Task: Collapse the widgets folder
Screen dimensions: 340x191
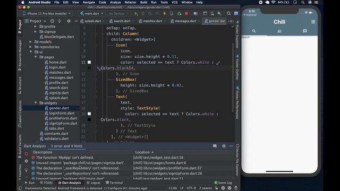Action: (36, 103)
